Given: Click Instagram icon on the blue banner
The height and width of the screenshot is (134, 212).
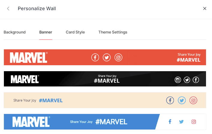Looking at the screenshot, I should click(194, 122).
